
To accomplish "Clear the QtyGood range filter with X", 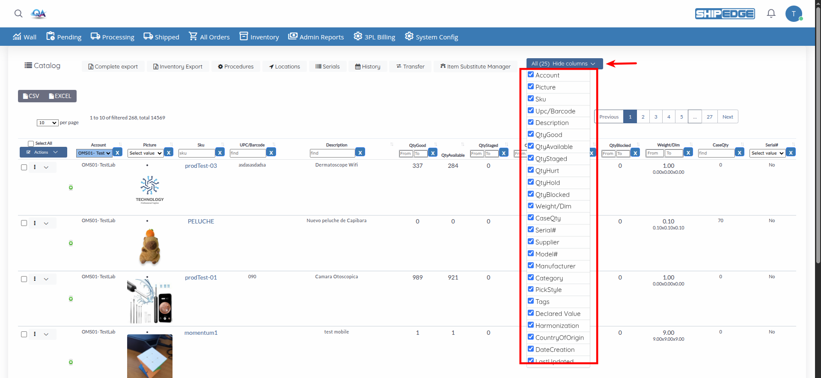I will coord(433,153).
